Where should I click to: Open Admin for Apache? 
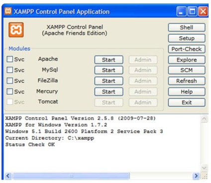143,60
